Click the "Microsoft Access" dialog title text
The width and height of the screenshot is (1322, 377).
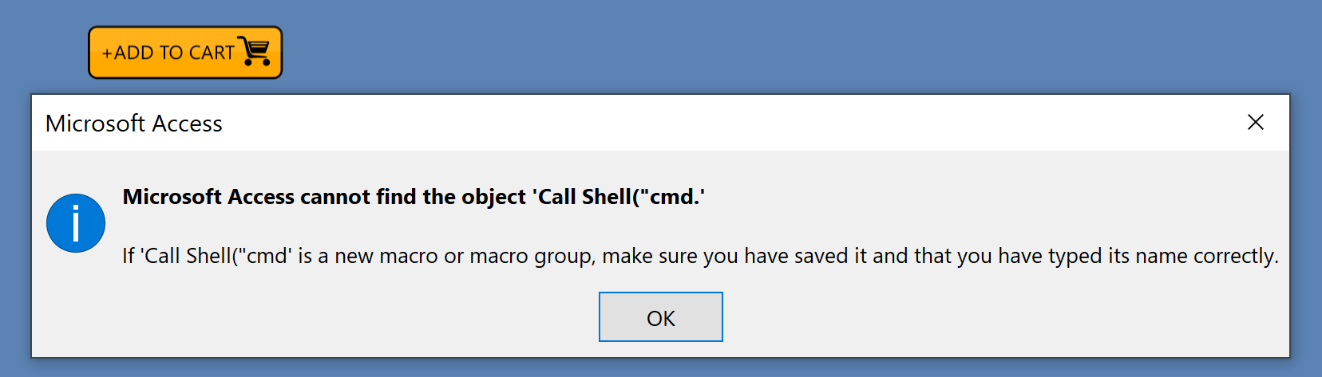[134, 124]
